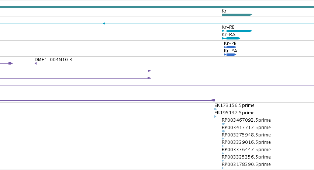Open the DME1-004N10.R feature label
The image size is (314, 170).
[54, 60]
